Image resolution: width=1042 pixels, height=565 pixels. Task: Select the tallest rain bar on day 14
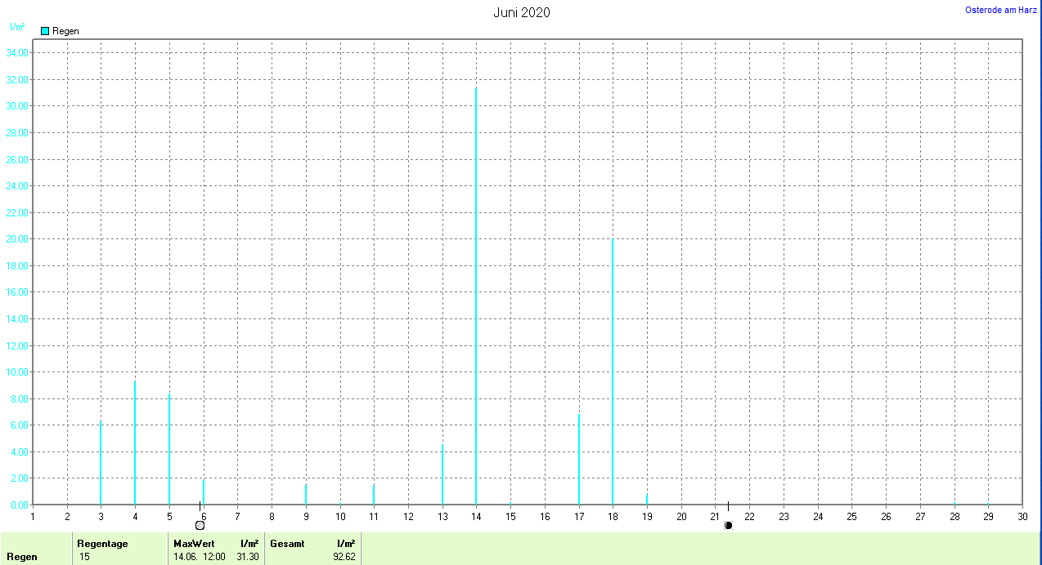476,296
